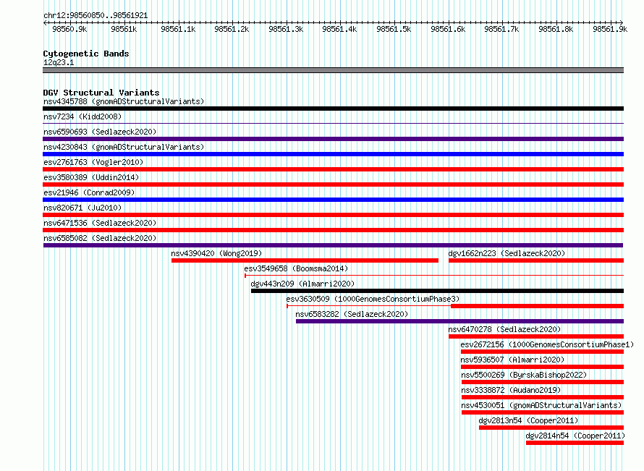The image size is (644, 471).
Task: Click the red bar of esv3580389
Action: (333, 184)
